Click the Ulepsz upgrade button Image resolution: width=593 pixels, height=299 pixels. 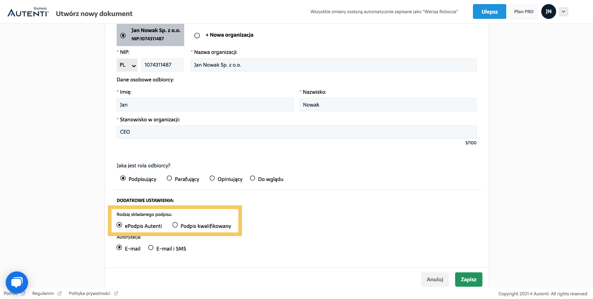tap(490, 11)
